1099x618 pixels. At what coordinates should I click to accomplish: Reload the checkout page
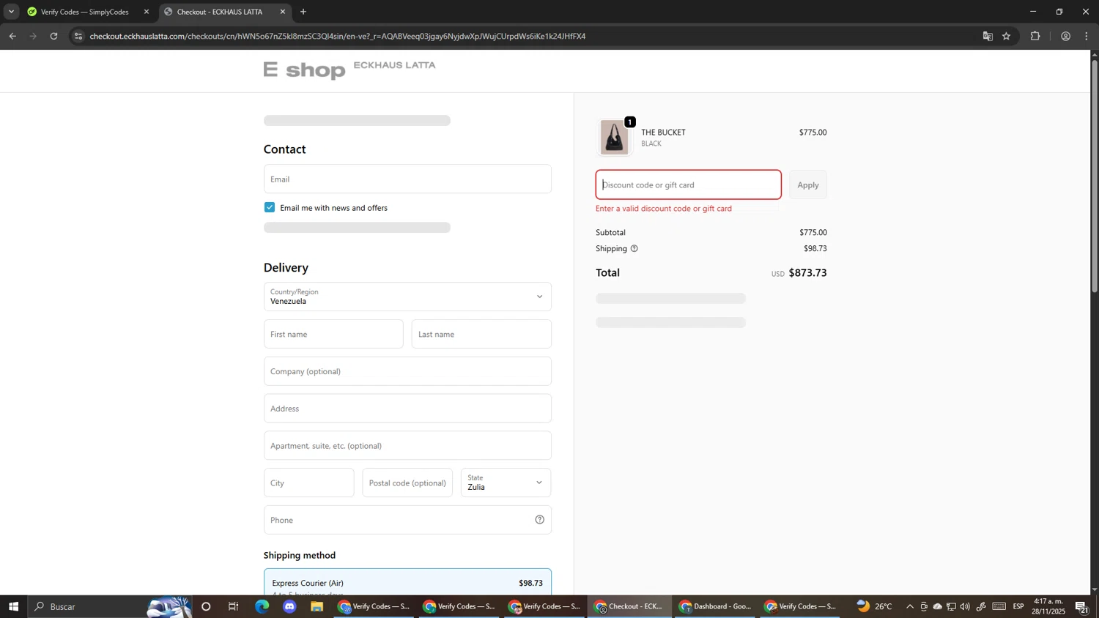[53, 36]
